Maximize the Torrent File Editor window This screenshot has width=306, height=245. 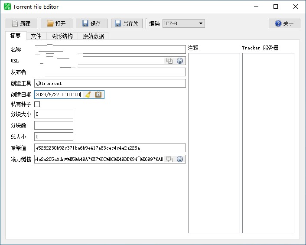click(x=276, y=7)
